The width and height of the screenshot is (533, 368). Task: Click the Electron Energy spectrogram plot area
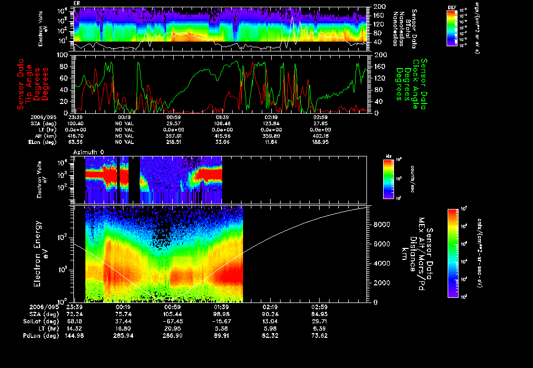(220, 254)
